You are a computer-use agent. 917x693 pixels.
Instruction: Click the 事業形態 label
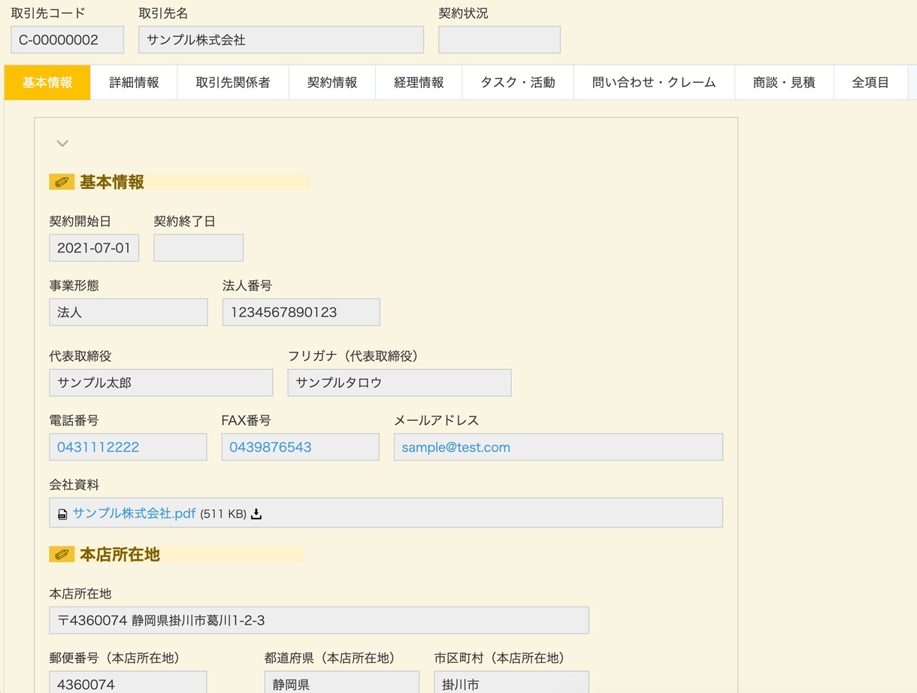click(x=74, y=286)
